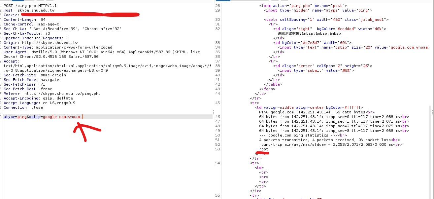The width and height of the screenshot is (434, 199).
Task: Click the 'Accept-Language: en-US,en;q=0.9' header
Action: point(39,103)
